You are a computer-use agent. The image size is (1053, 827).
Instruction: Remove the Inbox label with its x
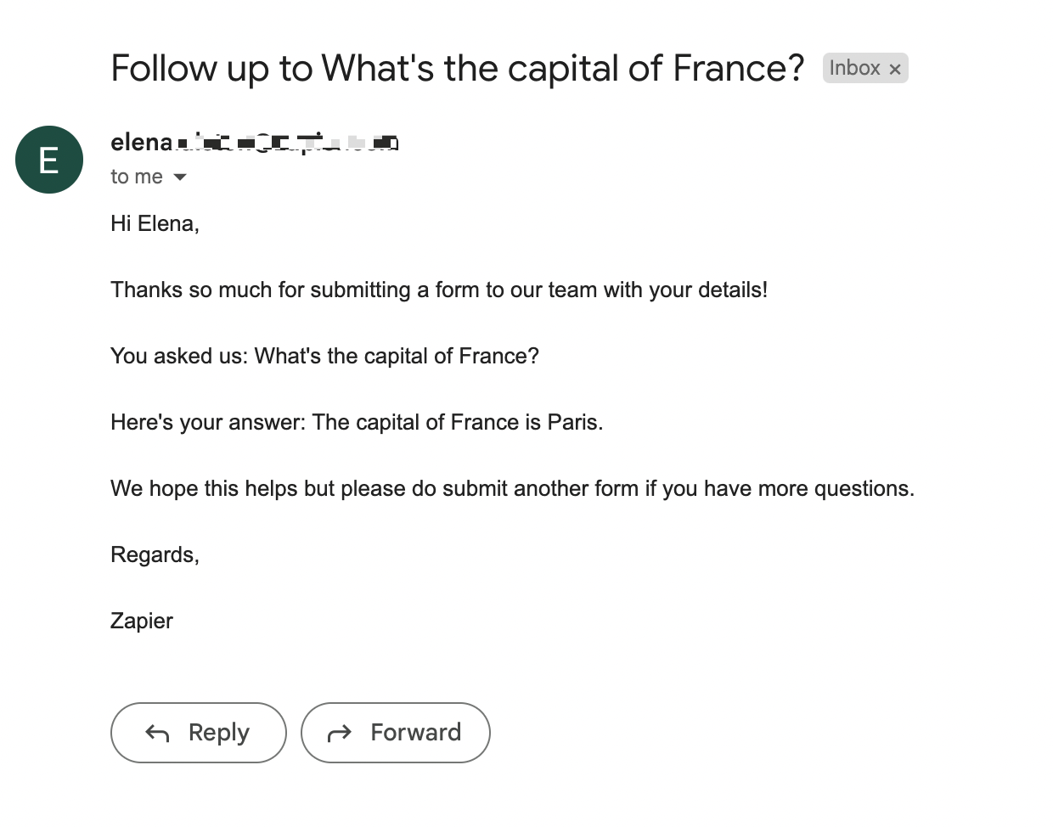[x=894, y=70]
